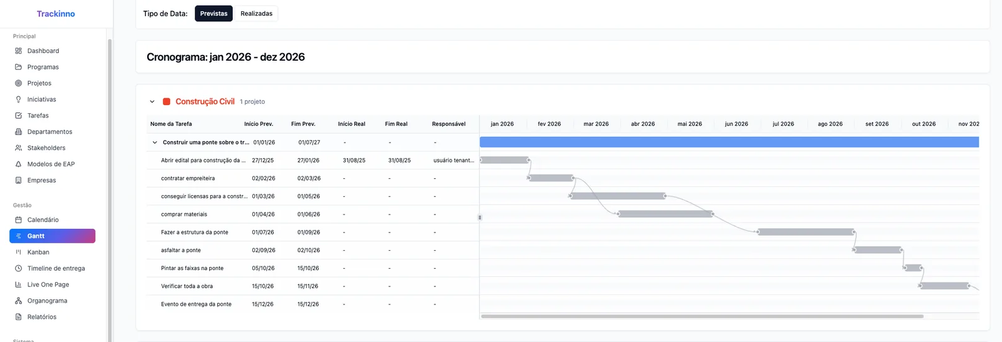Open Timeline de entrega link
The image size is (1002, 342).
[x=53, y=269]
